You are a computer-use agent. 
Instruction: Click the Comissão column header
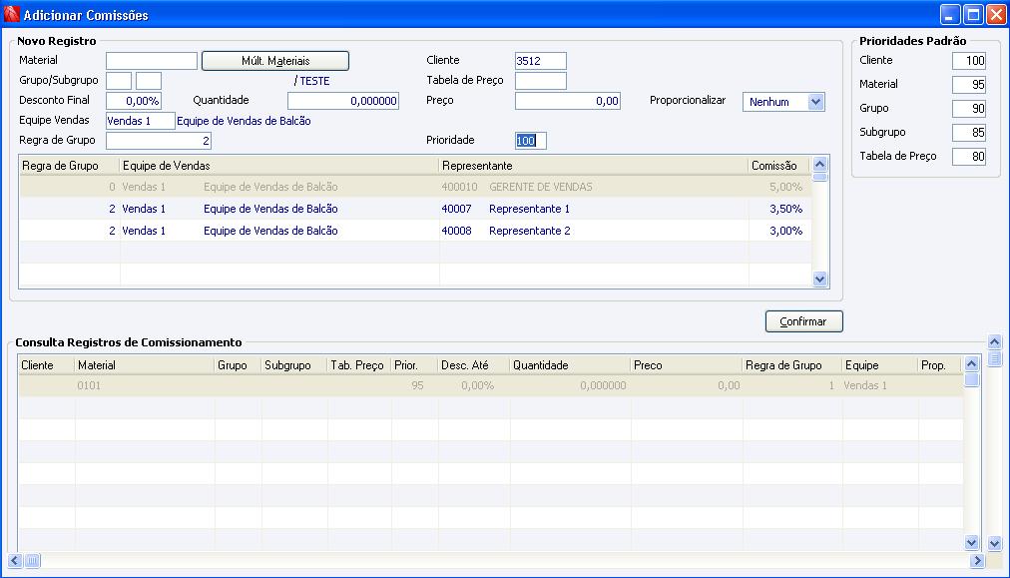tap(779, 166)
